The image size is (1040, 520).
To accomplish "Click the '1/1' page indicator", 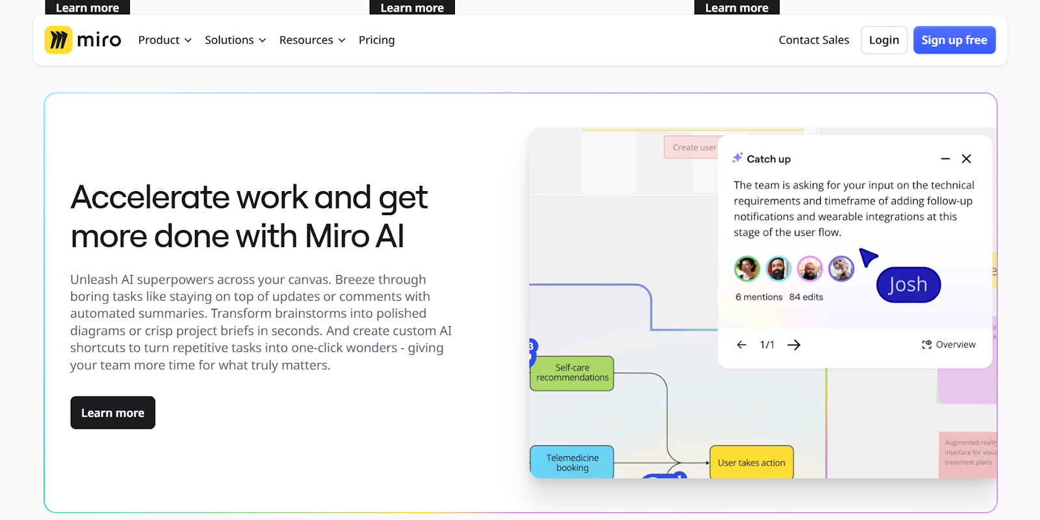I will pos(767,344).
